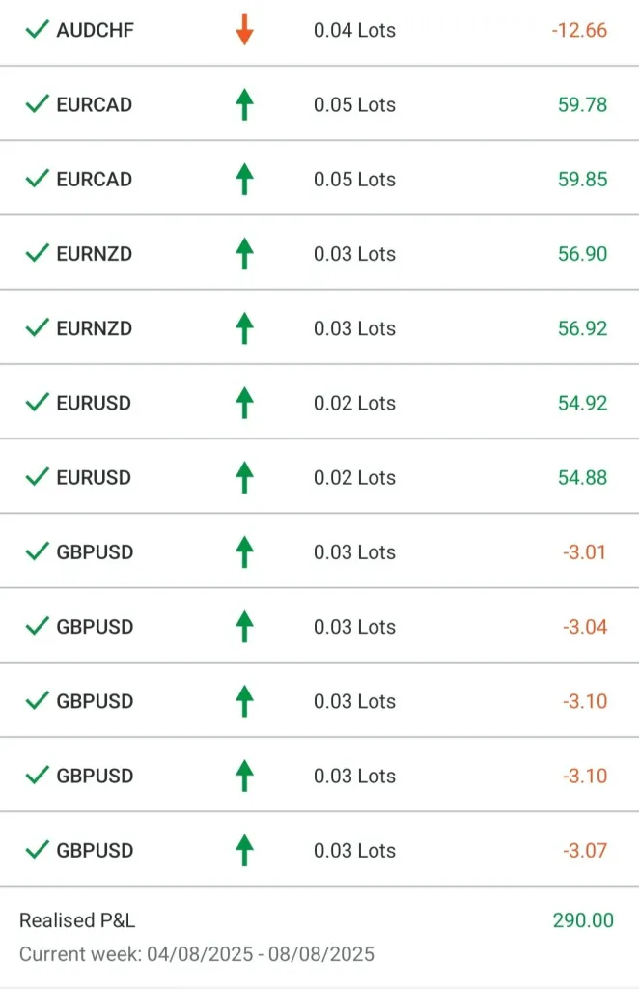Click the 59.85 profit value
Image resolution: width=639 pixels, height=989 pixels.
click(582, 179)
